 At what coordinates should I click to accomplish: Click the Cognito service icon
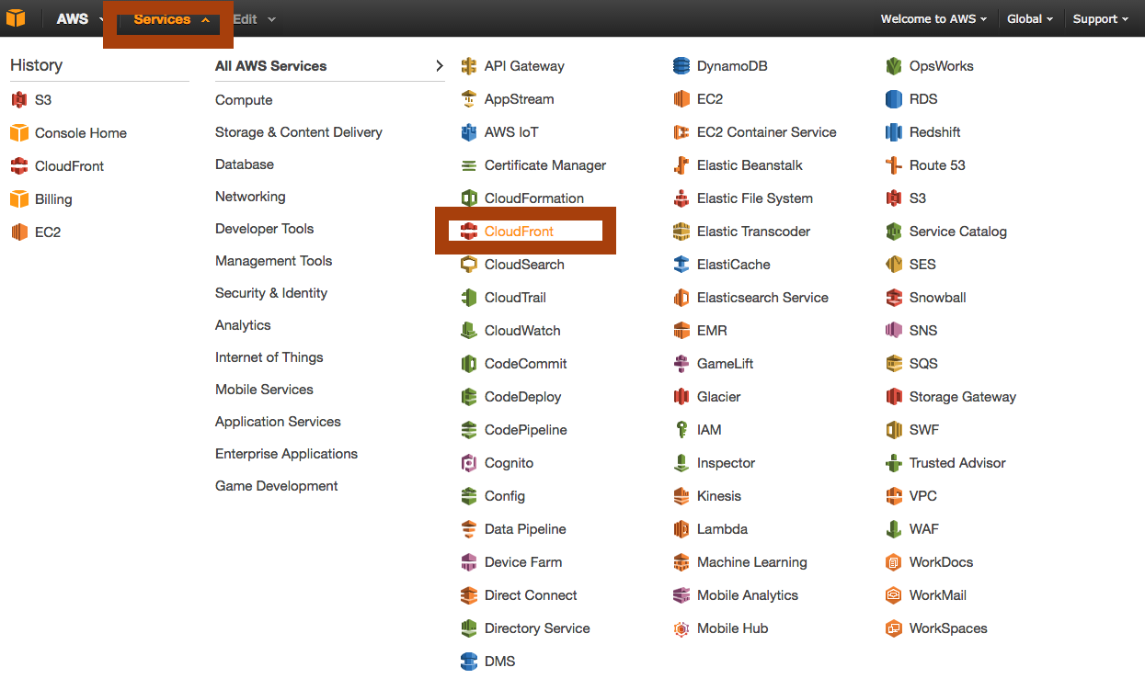469,463
